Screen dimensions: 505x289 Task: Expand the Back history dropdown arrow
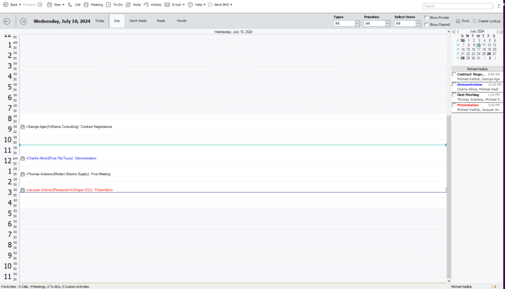tap(20, 5)
